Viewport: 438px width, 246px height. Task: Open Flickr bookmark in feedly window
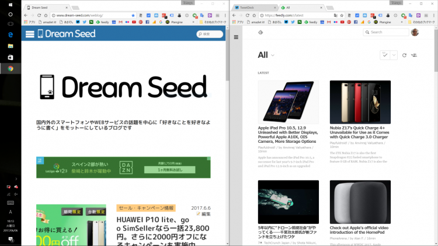335,22
